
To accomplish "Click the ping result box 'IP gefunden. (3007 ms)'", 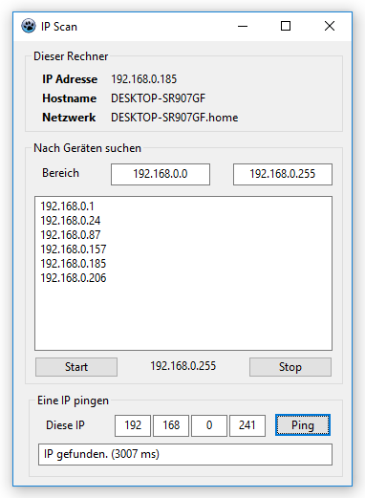I will [185, 454].
